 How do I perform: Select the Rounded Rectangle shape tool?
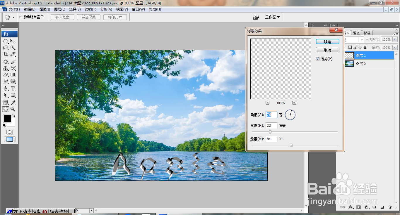pos(13,95)
